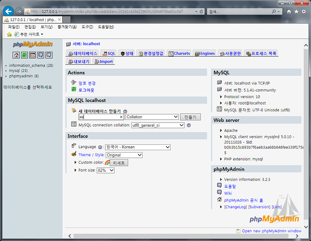This screenshot has width=311, height=241.
Task: Open the Subversion link
Action: coord(259,207)
